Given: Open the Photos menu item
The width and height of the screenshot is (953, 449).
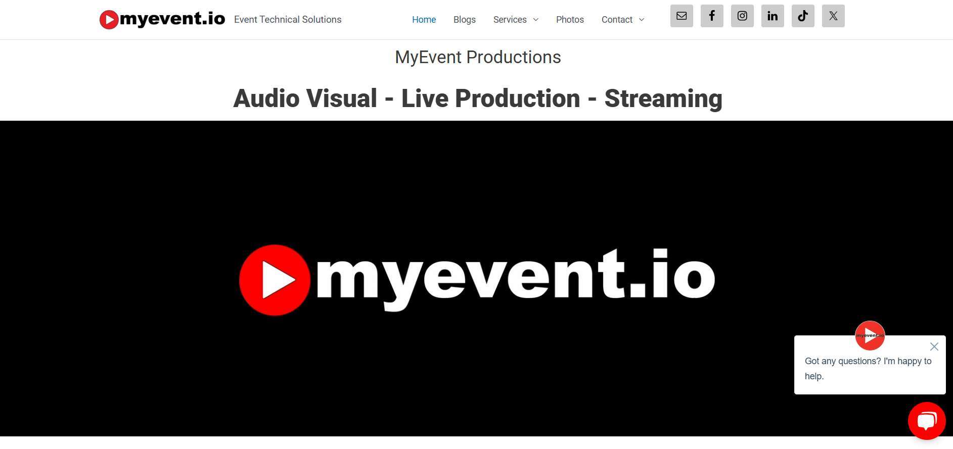Looking at the screenshot, I should tap(570, 20).
